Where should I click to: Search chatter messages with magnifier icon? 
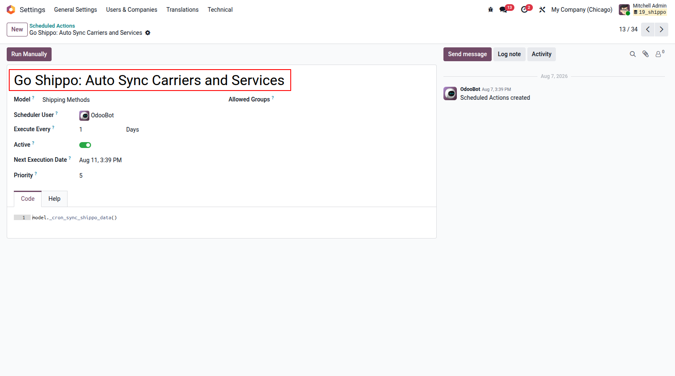pos(633,54)
